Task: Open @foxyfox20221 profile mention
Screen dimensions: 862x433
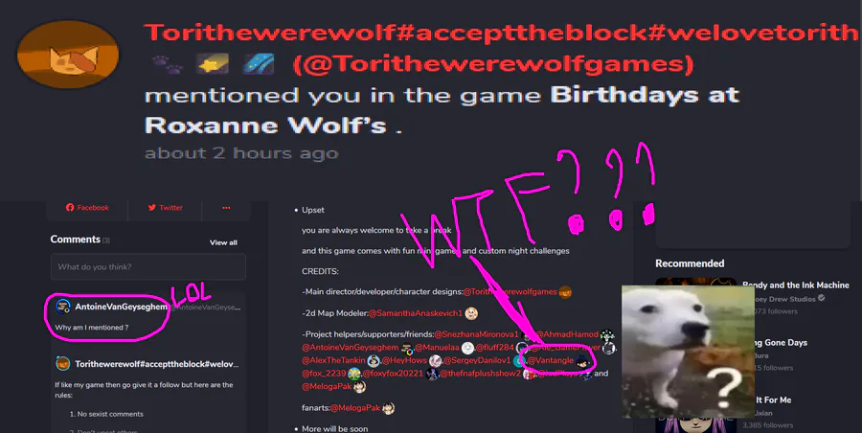Action: [x=393, y=374]
